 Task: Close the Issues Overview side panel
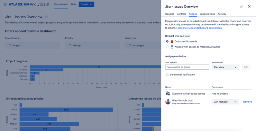[249, 6]
